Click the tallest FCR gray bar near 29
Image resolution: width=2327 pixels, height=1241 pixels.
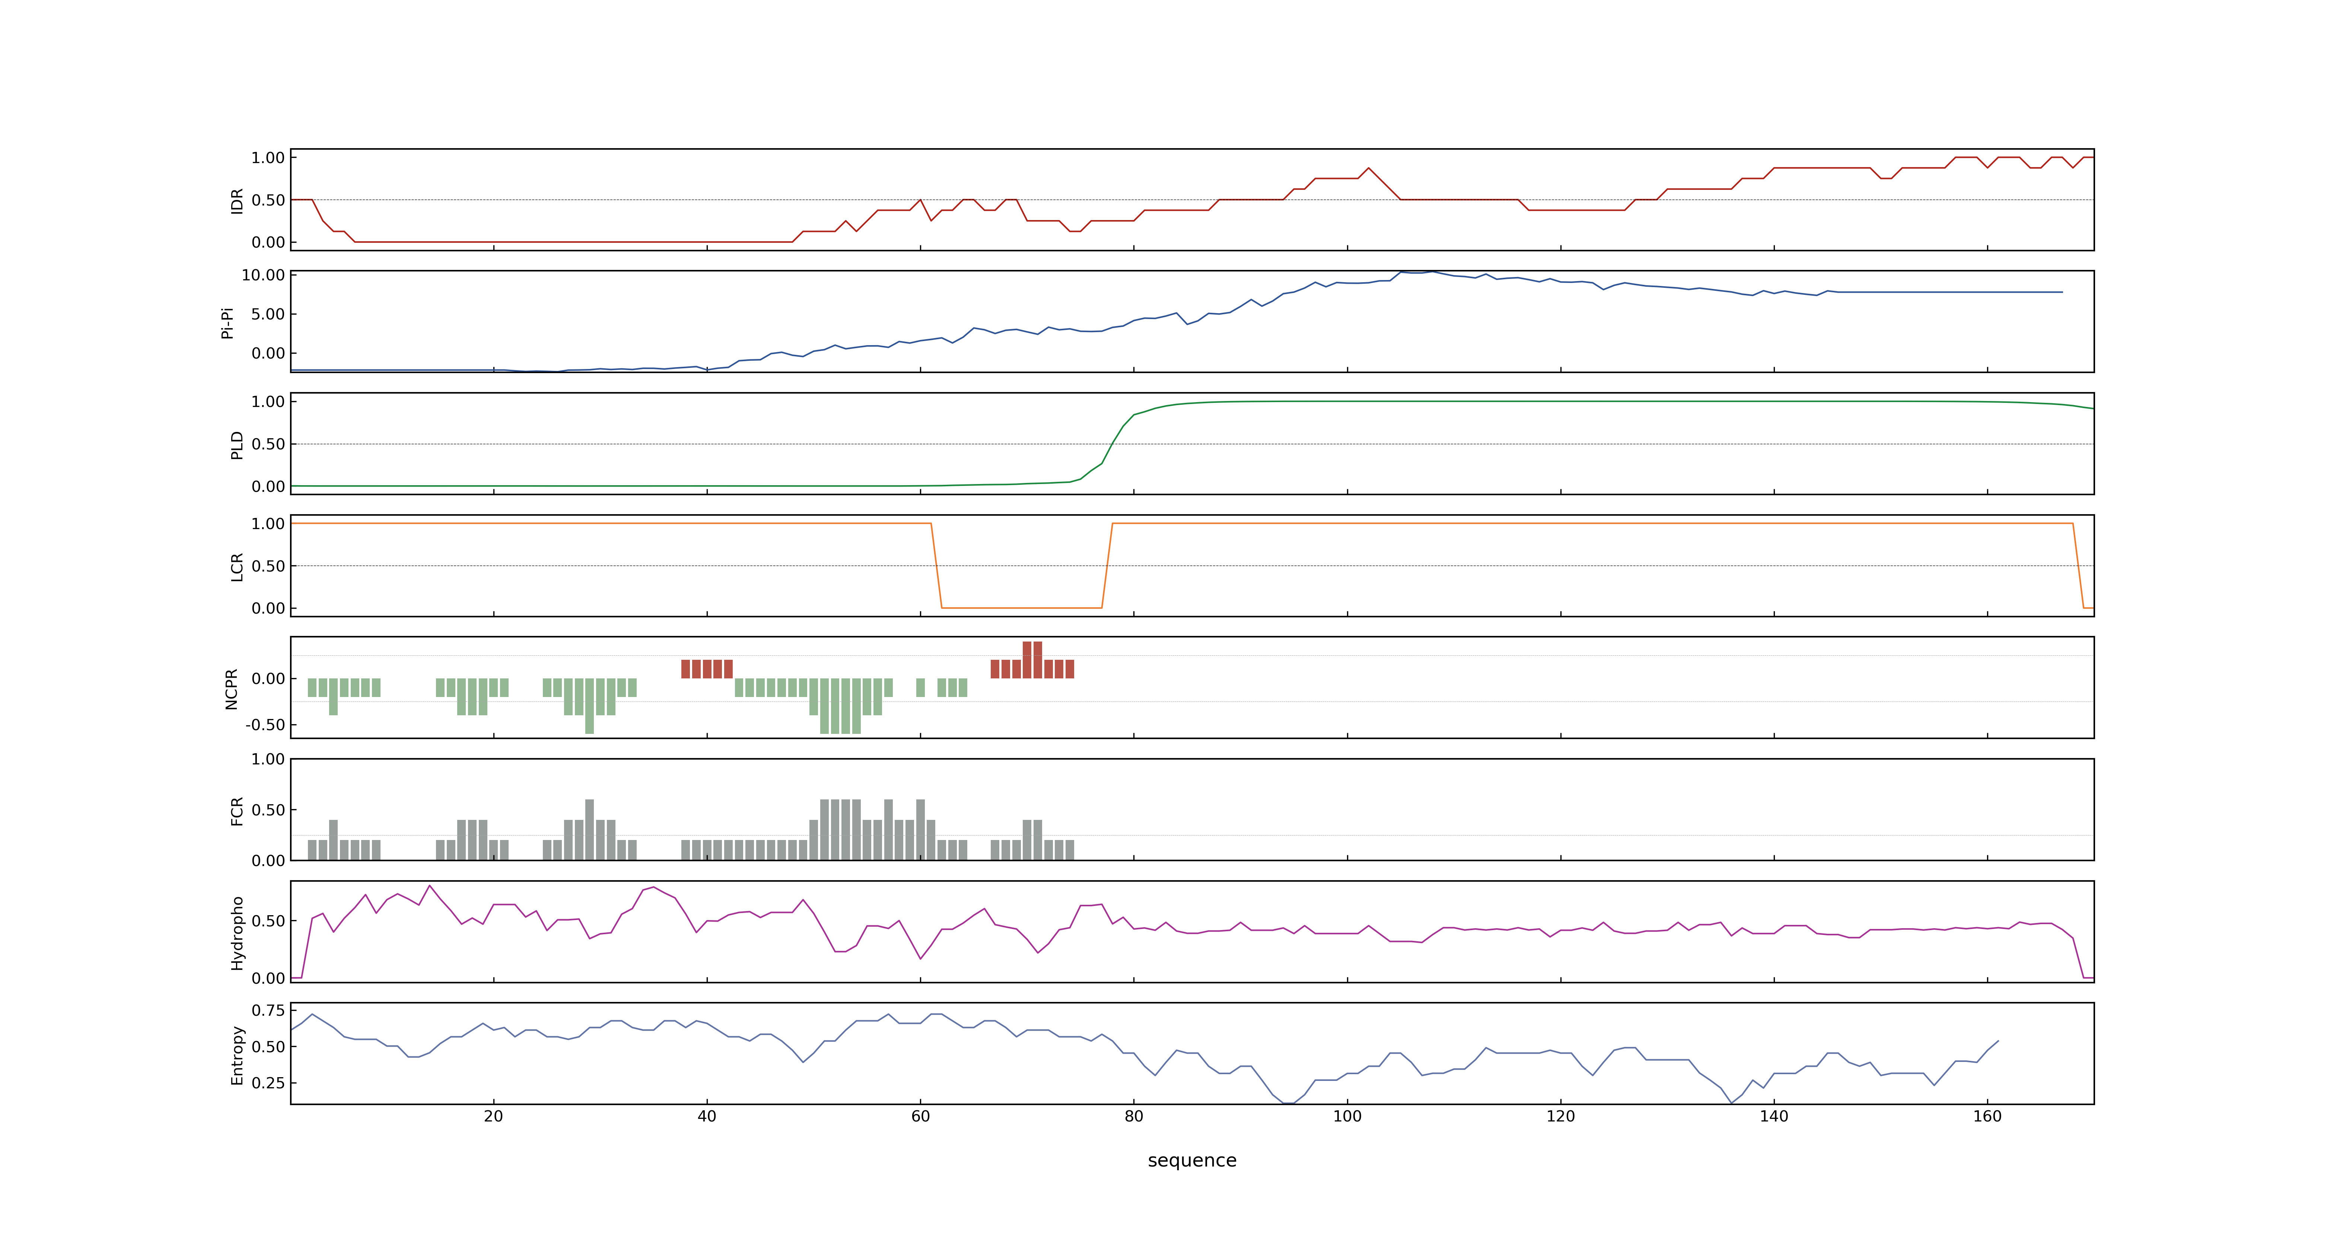(590, 829)
